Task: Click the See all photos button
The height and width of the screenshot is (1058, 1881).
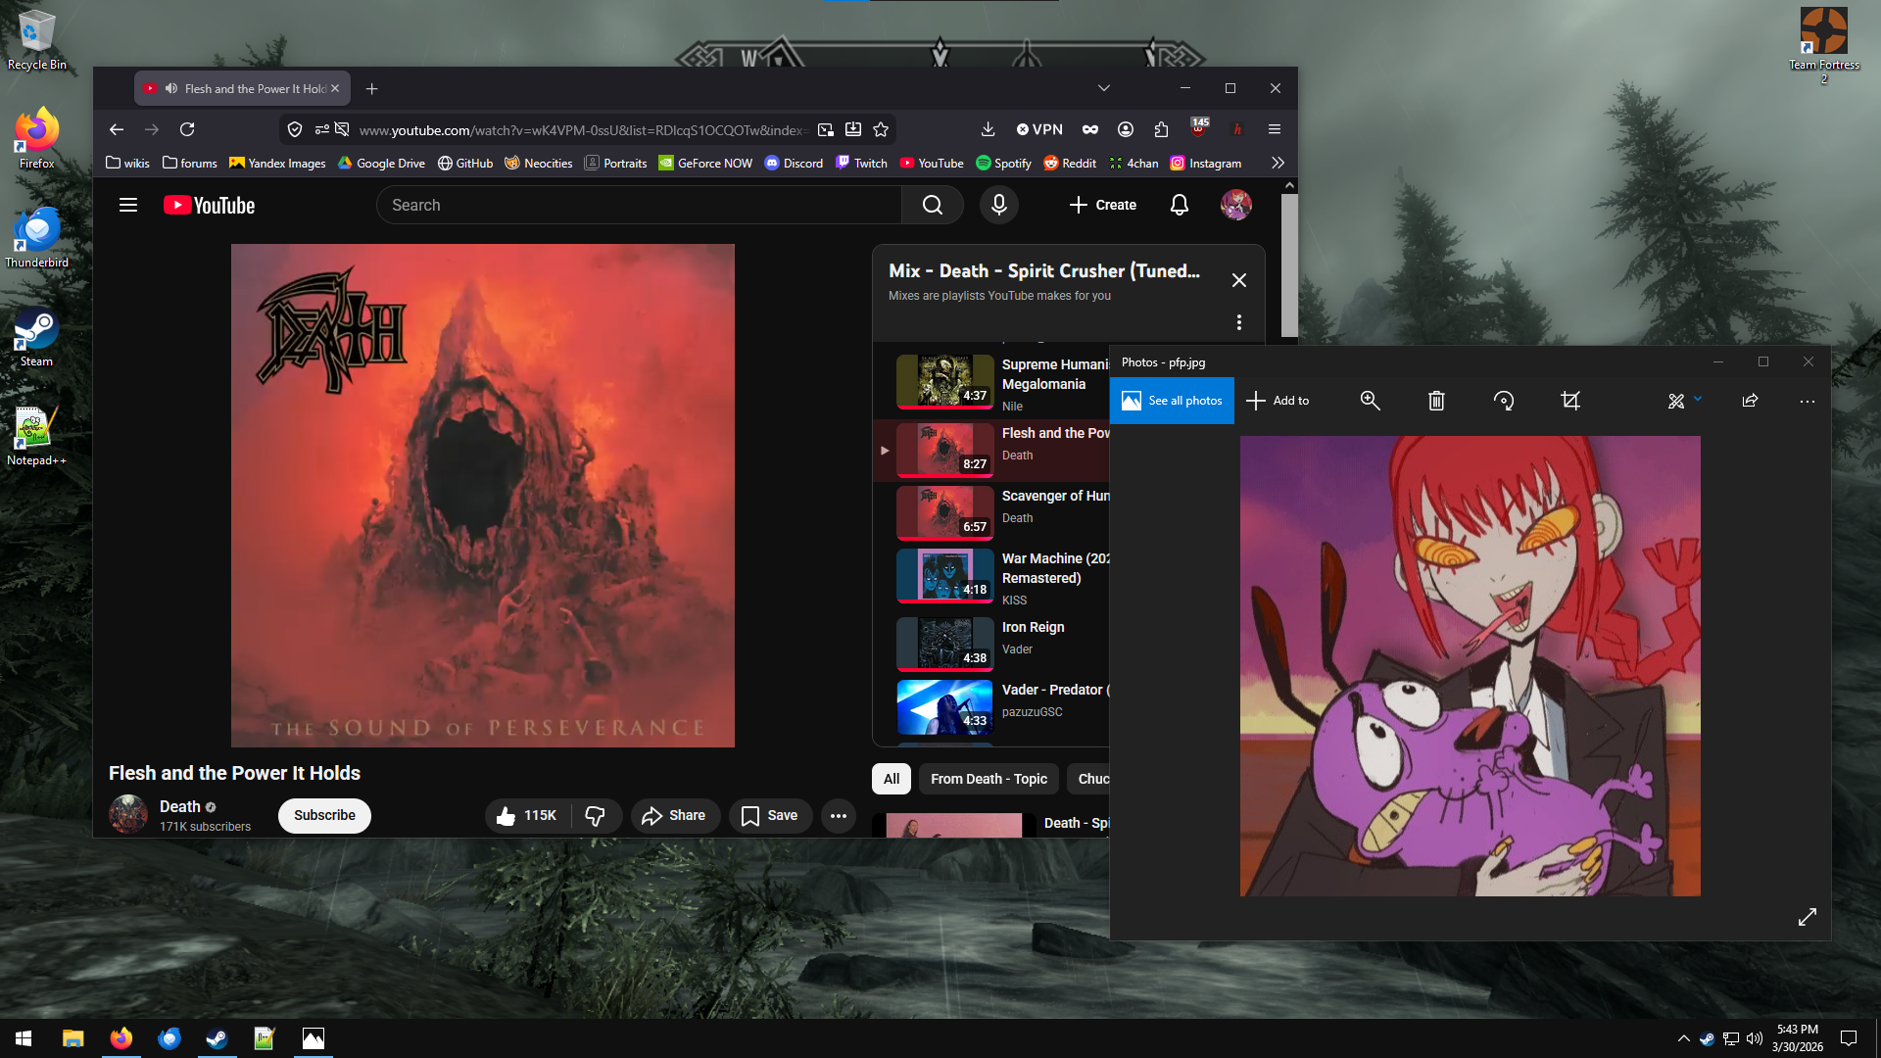Action: (x=1172, y=401)
